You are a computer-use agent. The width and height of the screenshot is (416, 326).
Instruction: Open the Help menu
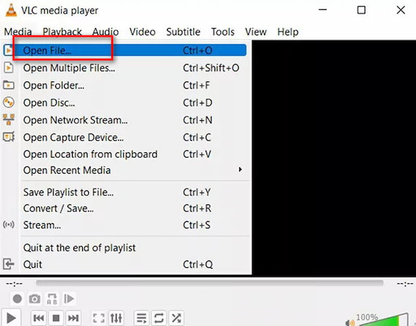[288, 32]
